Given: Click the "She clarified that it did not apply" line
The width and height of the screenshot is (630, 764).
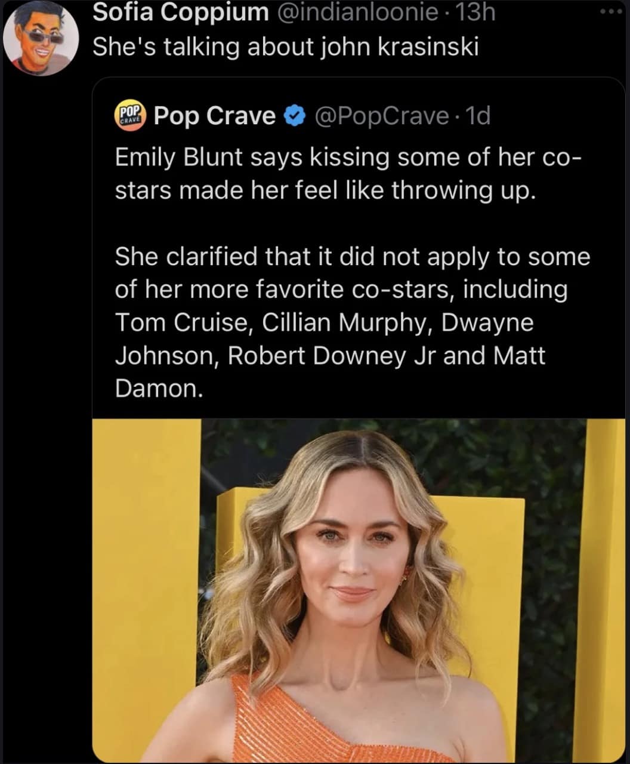Looking at the screenshot, I should (352, 257).
